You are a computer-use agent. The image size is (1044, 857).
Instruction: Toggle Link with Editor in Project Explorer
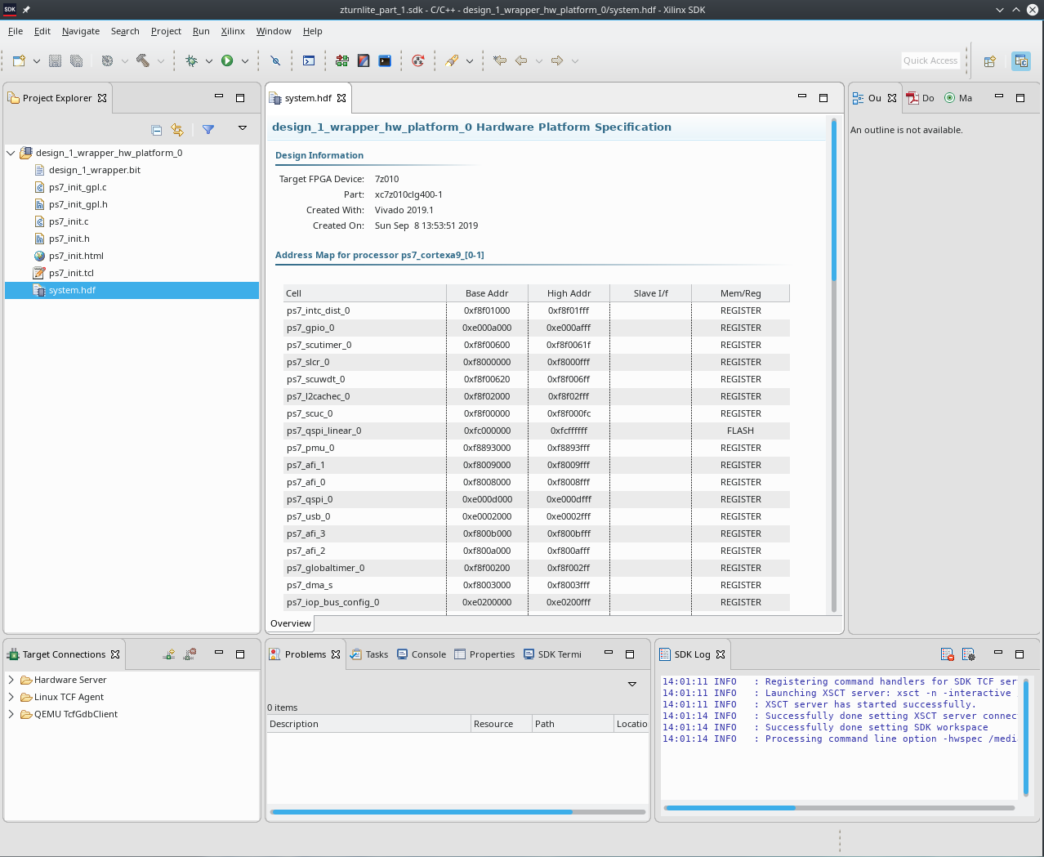(x=177, y=130)
